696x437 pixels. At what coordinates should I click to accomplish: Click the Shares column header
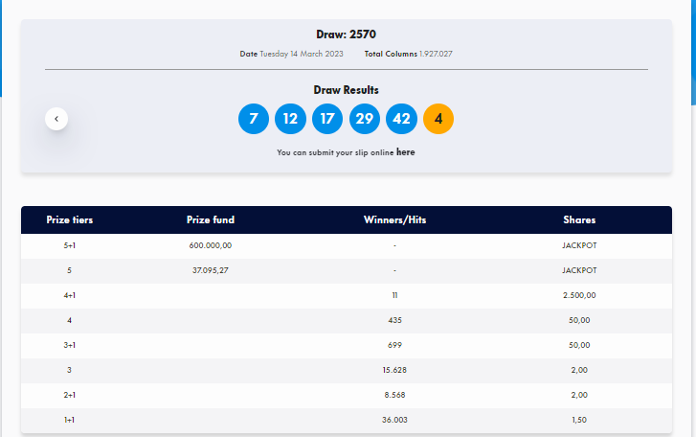click(x=579, y=220)
